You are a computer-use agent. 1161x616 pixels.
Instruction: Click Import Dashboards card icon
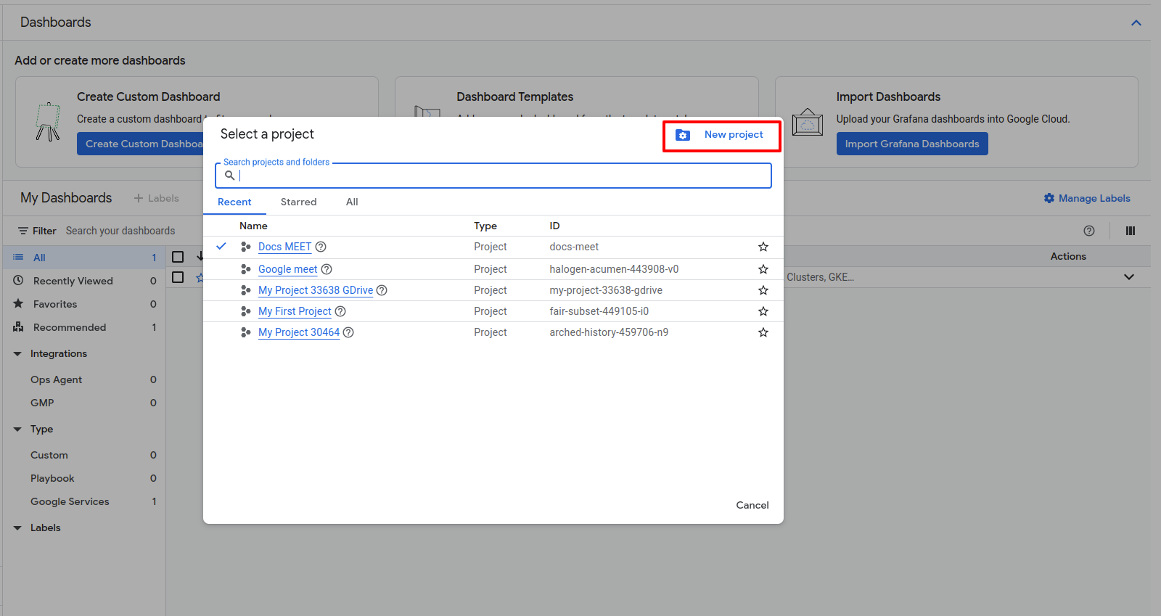pos(807,122)
